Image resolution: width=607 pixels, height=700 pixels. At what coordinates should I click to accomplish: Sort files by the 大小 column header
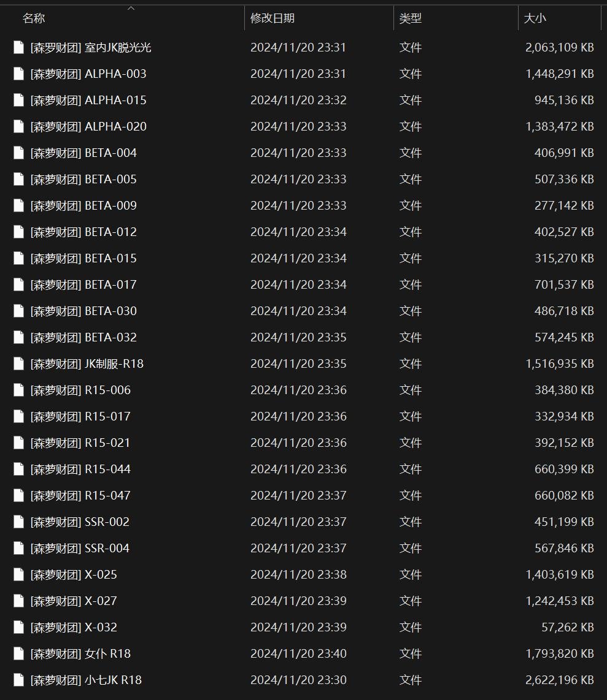535,18
